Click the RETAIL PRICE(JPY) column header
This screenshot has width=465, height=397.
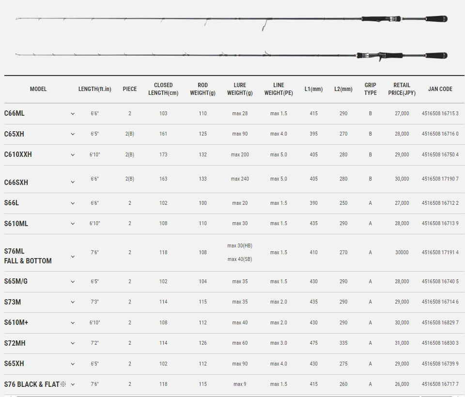[402, 89]
